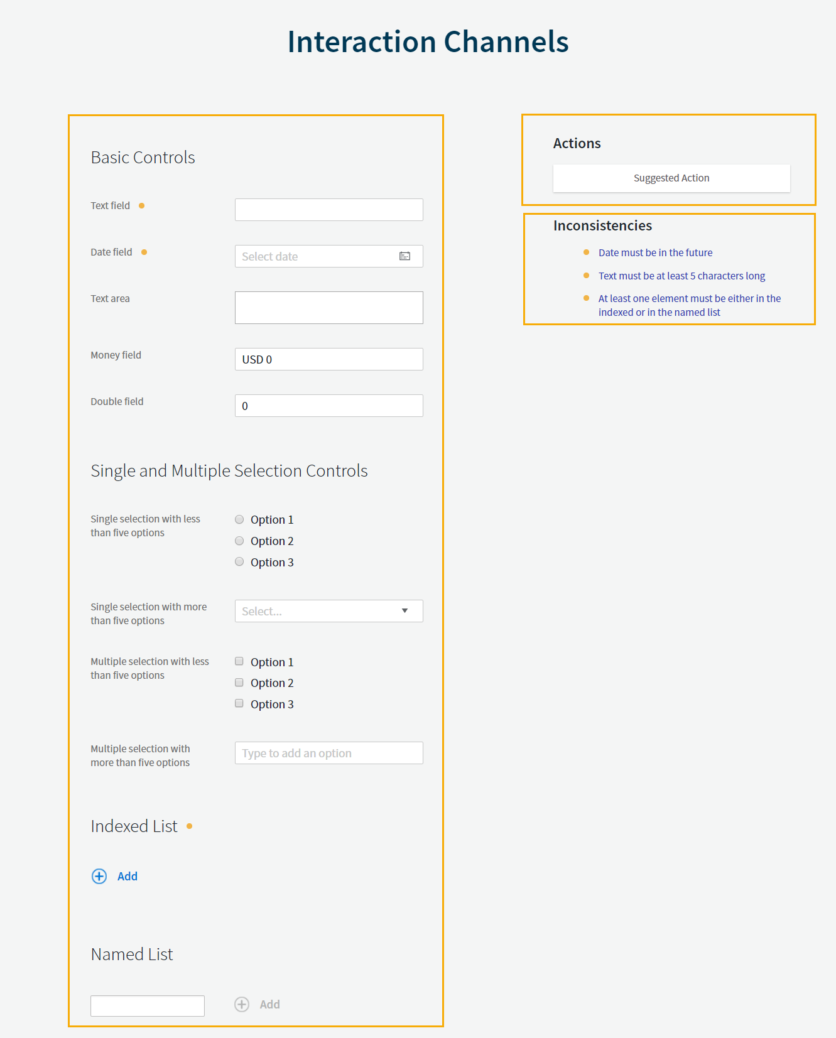The width and height of the screenshot is (836, 1038).
Task: Click inside the Text area box
Action: point(328,308)
